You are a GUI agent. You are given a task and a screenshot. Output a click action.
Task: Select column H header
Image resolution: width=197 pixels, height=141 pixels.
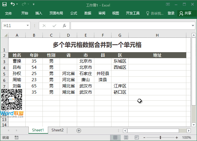tap(157, 35)
